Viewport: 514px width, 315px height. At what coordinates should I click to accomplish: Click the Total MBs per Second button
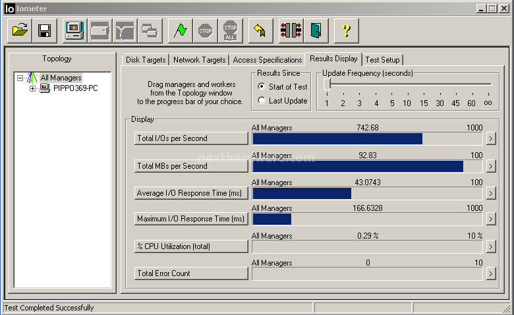[x=191, y=166]
